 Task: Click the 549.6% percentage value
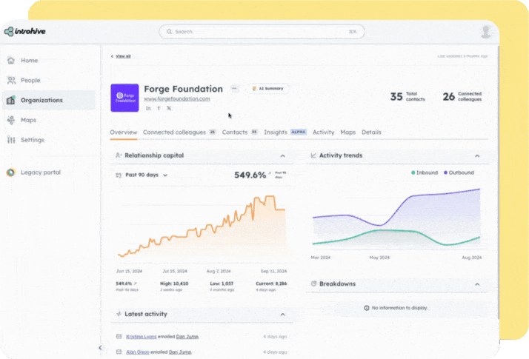tap(250, 175)
